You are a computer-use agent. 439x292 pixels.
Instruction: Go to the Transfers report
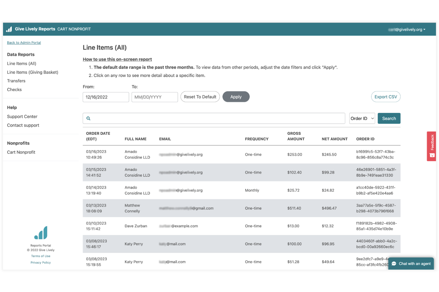pyautogui.click(x=16, y=81)
